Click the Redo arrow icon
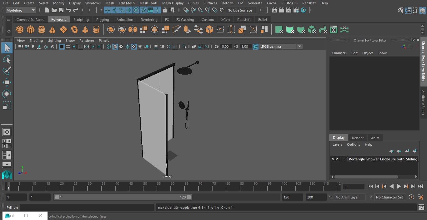427x220 pixels. (x=76, y=10)
